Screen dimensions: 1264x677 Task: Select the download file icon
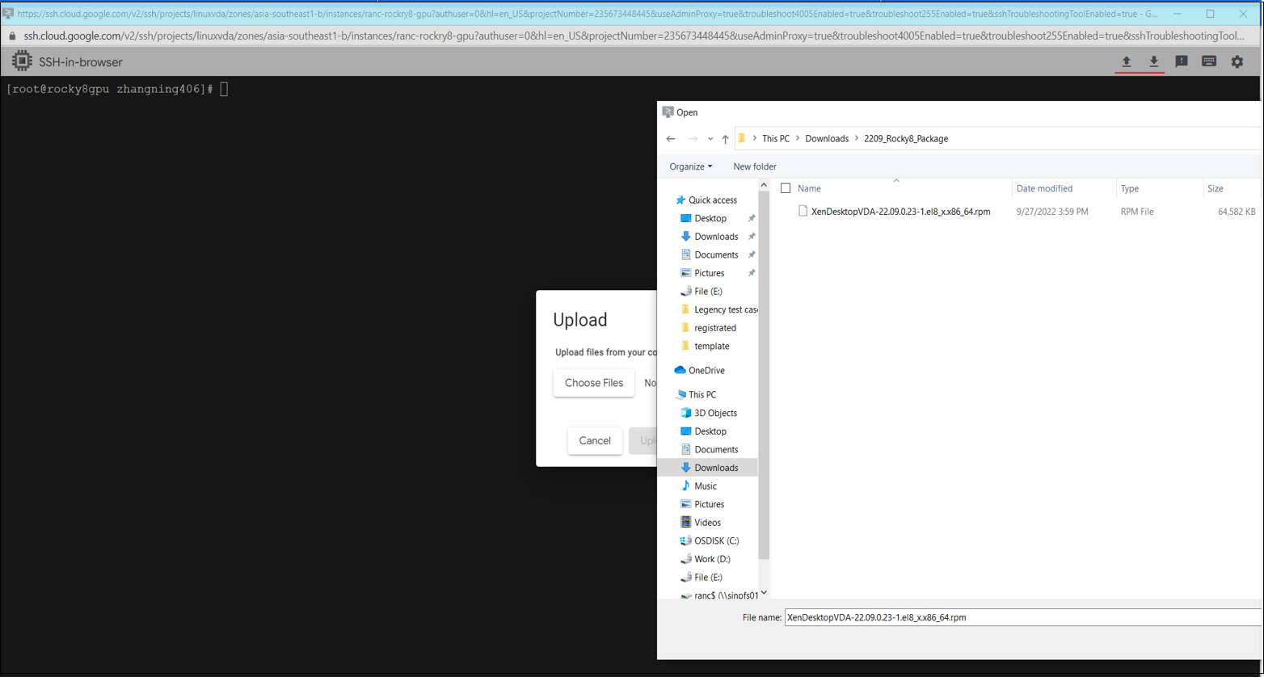[x=1154, y=61]
